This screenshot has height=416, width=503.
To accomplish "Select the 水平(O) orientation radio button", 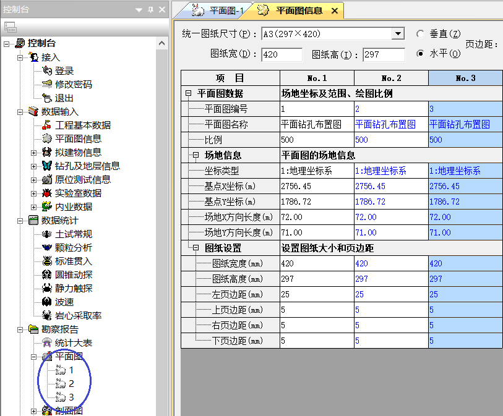I will click(420, 54).
